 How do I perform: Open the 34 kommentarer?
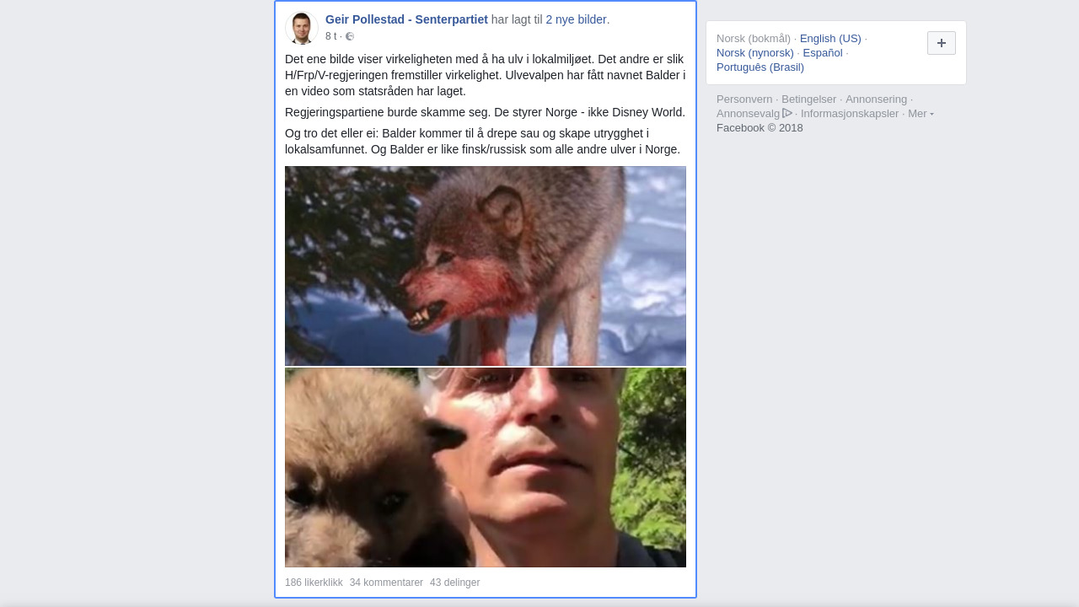[x=386, y=583]
